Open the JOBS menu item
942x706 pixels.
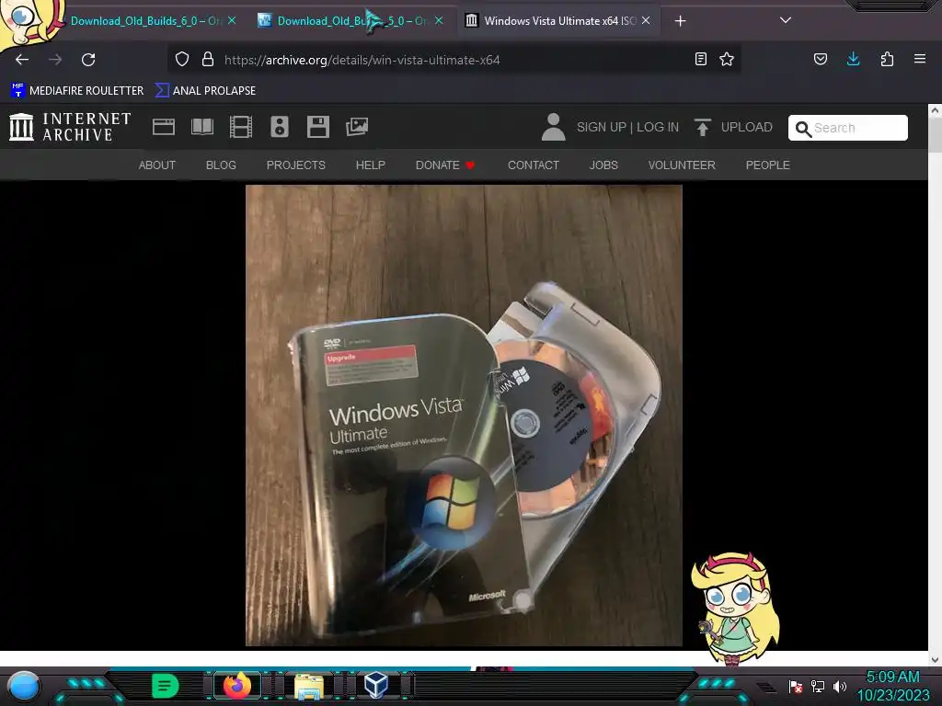[603, 165]
